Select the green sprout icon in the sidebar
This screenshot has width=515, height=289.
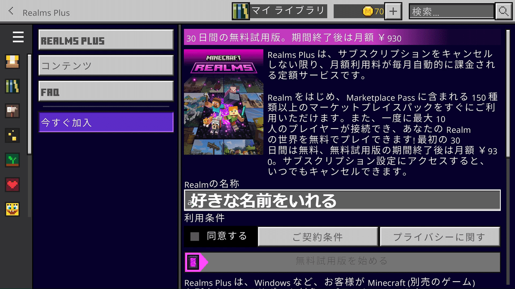coord(12,160)
